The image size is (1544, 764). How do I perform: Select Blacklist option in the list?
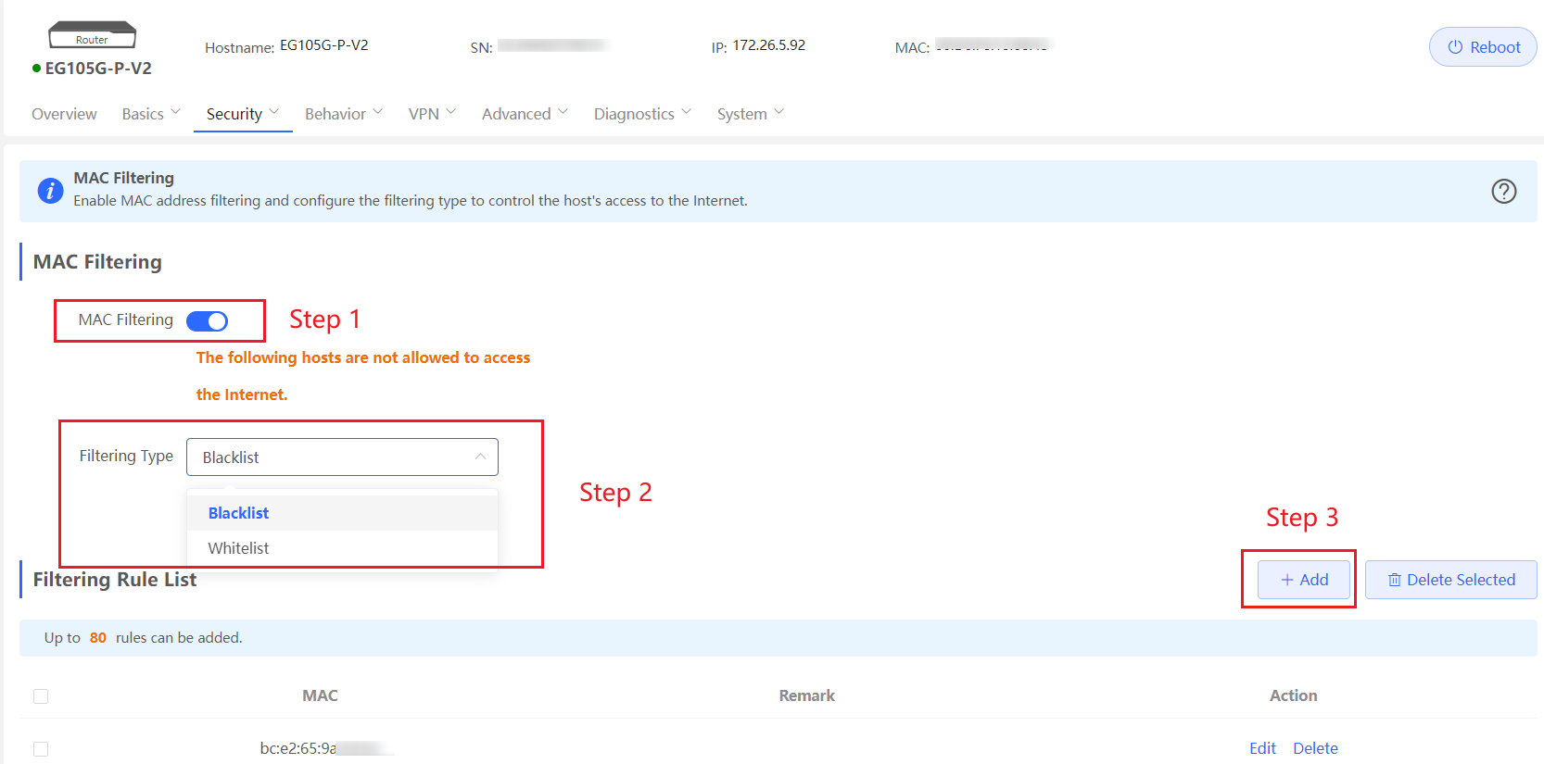click(x=239, y=513)
